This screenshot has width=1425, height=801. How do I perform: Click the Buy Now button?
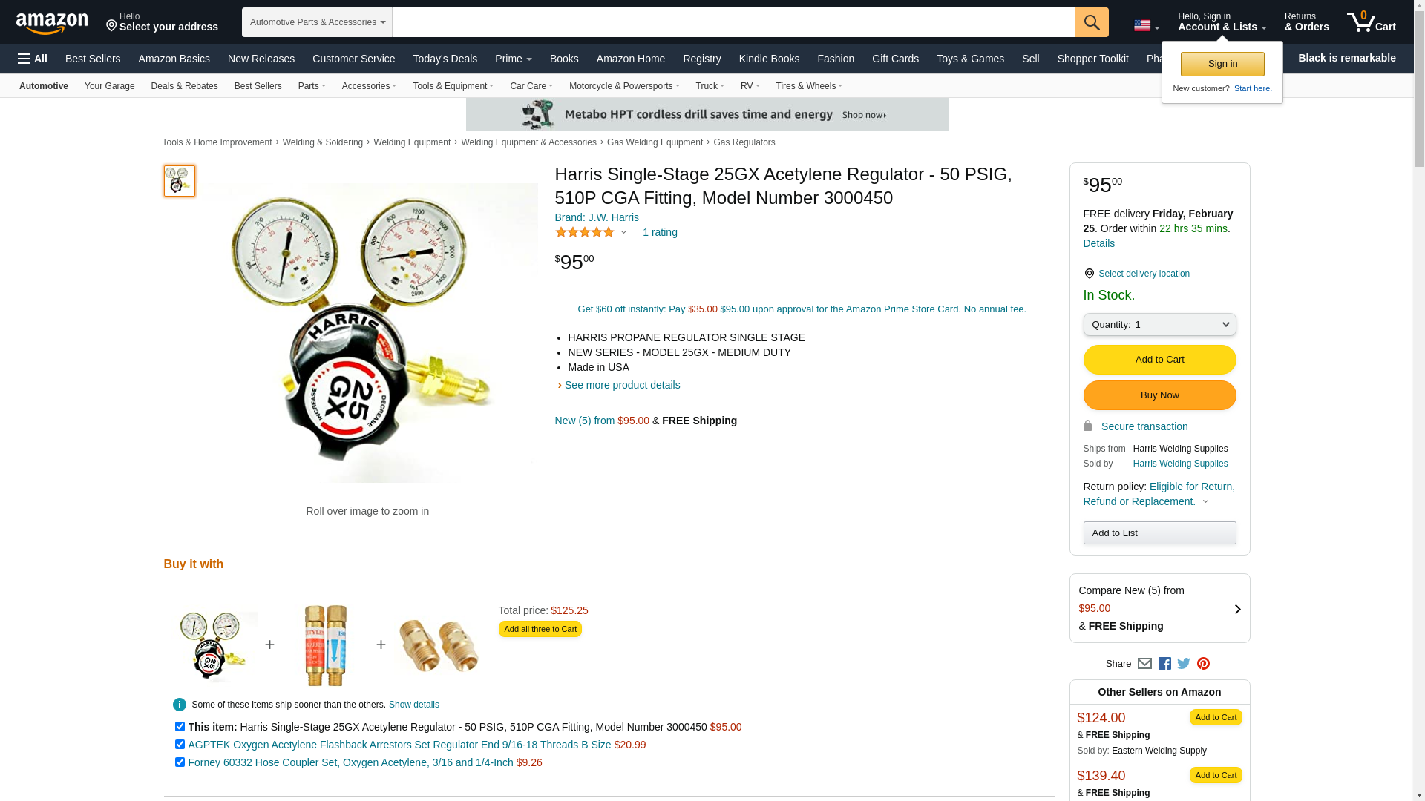point(1159,395)
